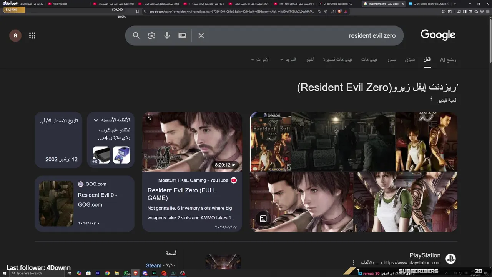Share this page from address bar
492x277 pixels.
tap(332, 12)
